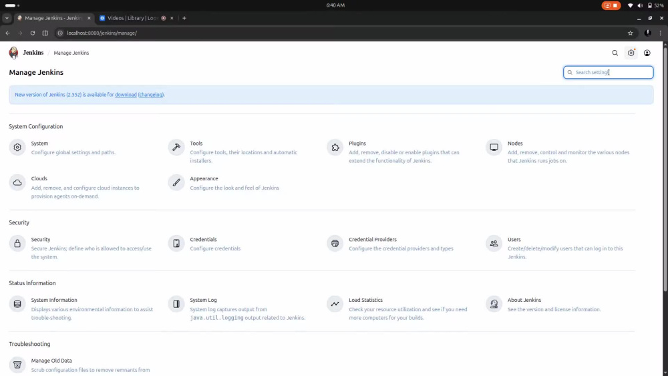This screenshot has height=376, width=668.
Task: Open the Manage Old Data archive icon
Action: [17, 365]
